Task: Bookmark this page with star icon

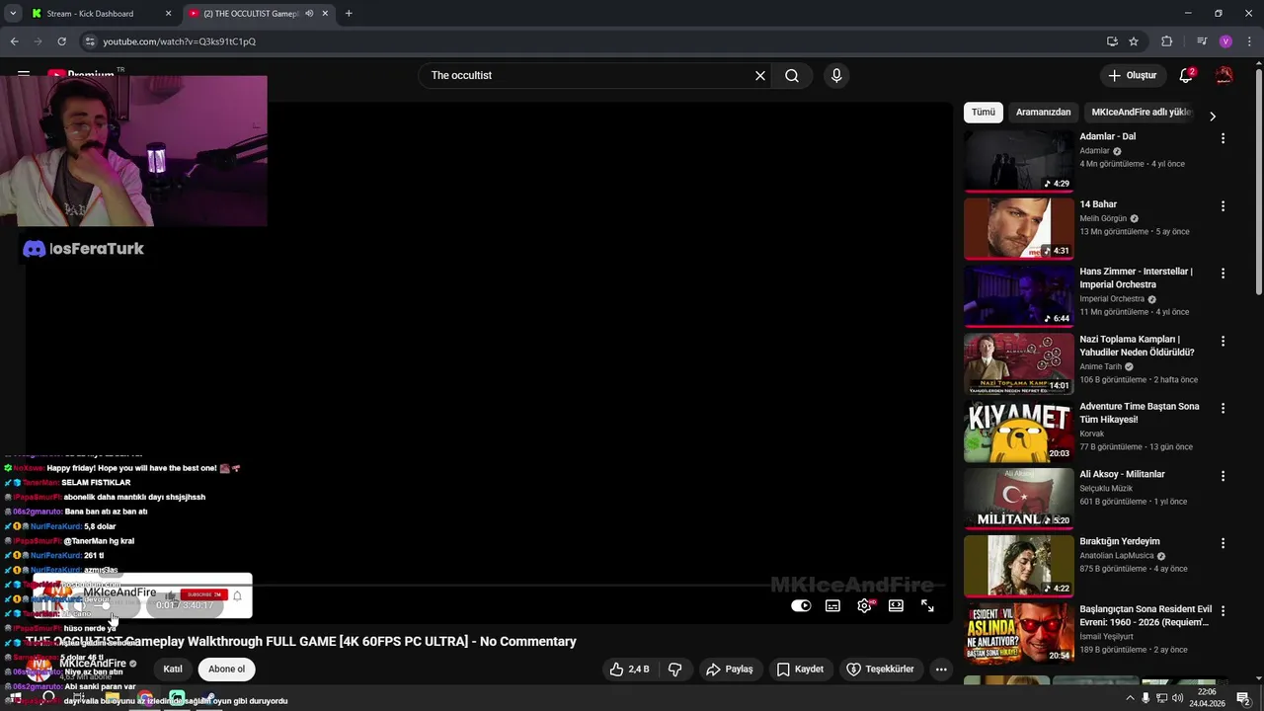Action: point(1134,41)
